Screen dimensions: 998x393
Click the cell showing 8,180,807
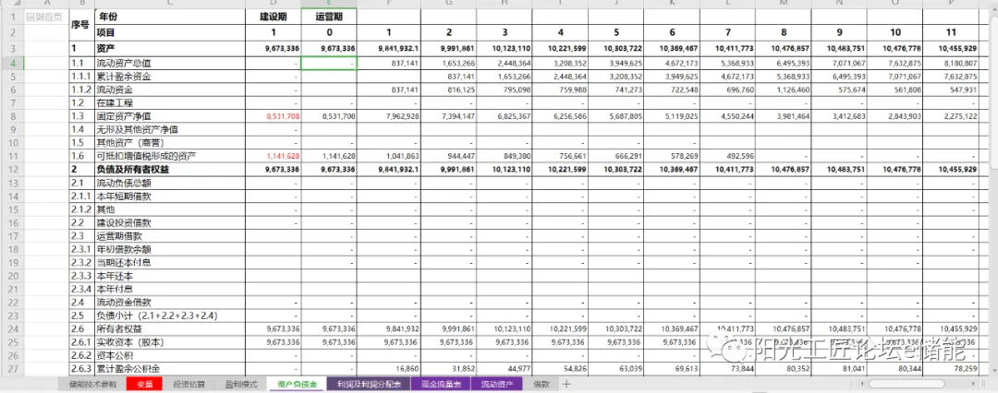click(x=951, y=63)
